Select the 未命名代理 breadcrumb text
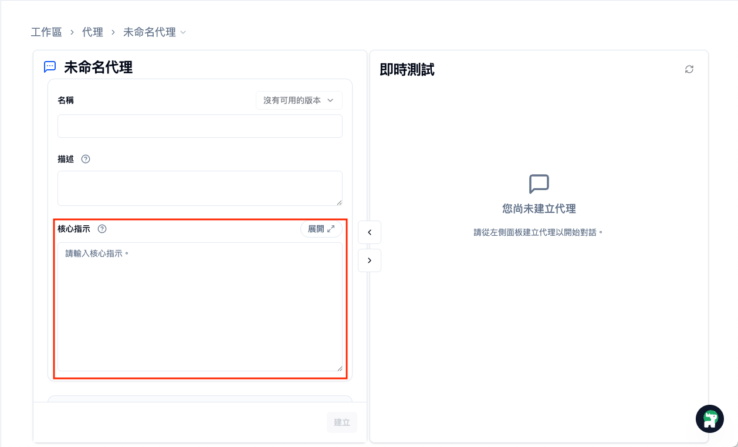This screenshot has height=447, width=738. (149, 32)
